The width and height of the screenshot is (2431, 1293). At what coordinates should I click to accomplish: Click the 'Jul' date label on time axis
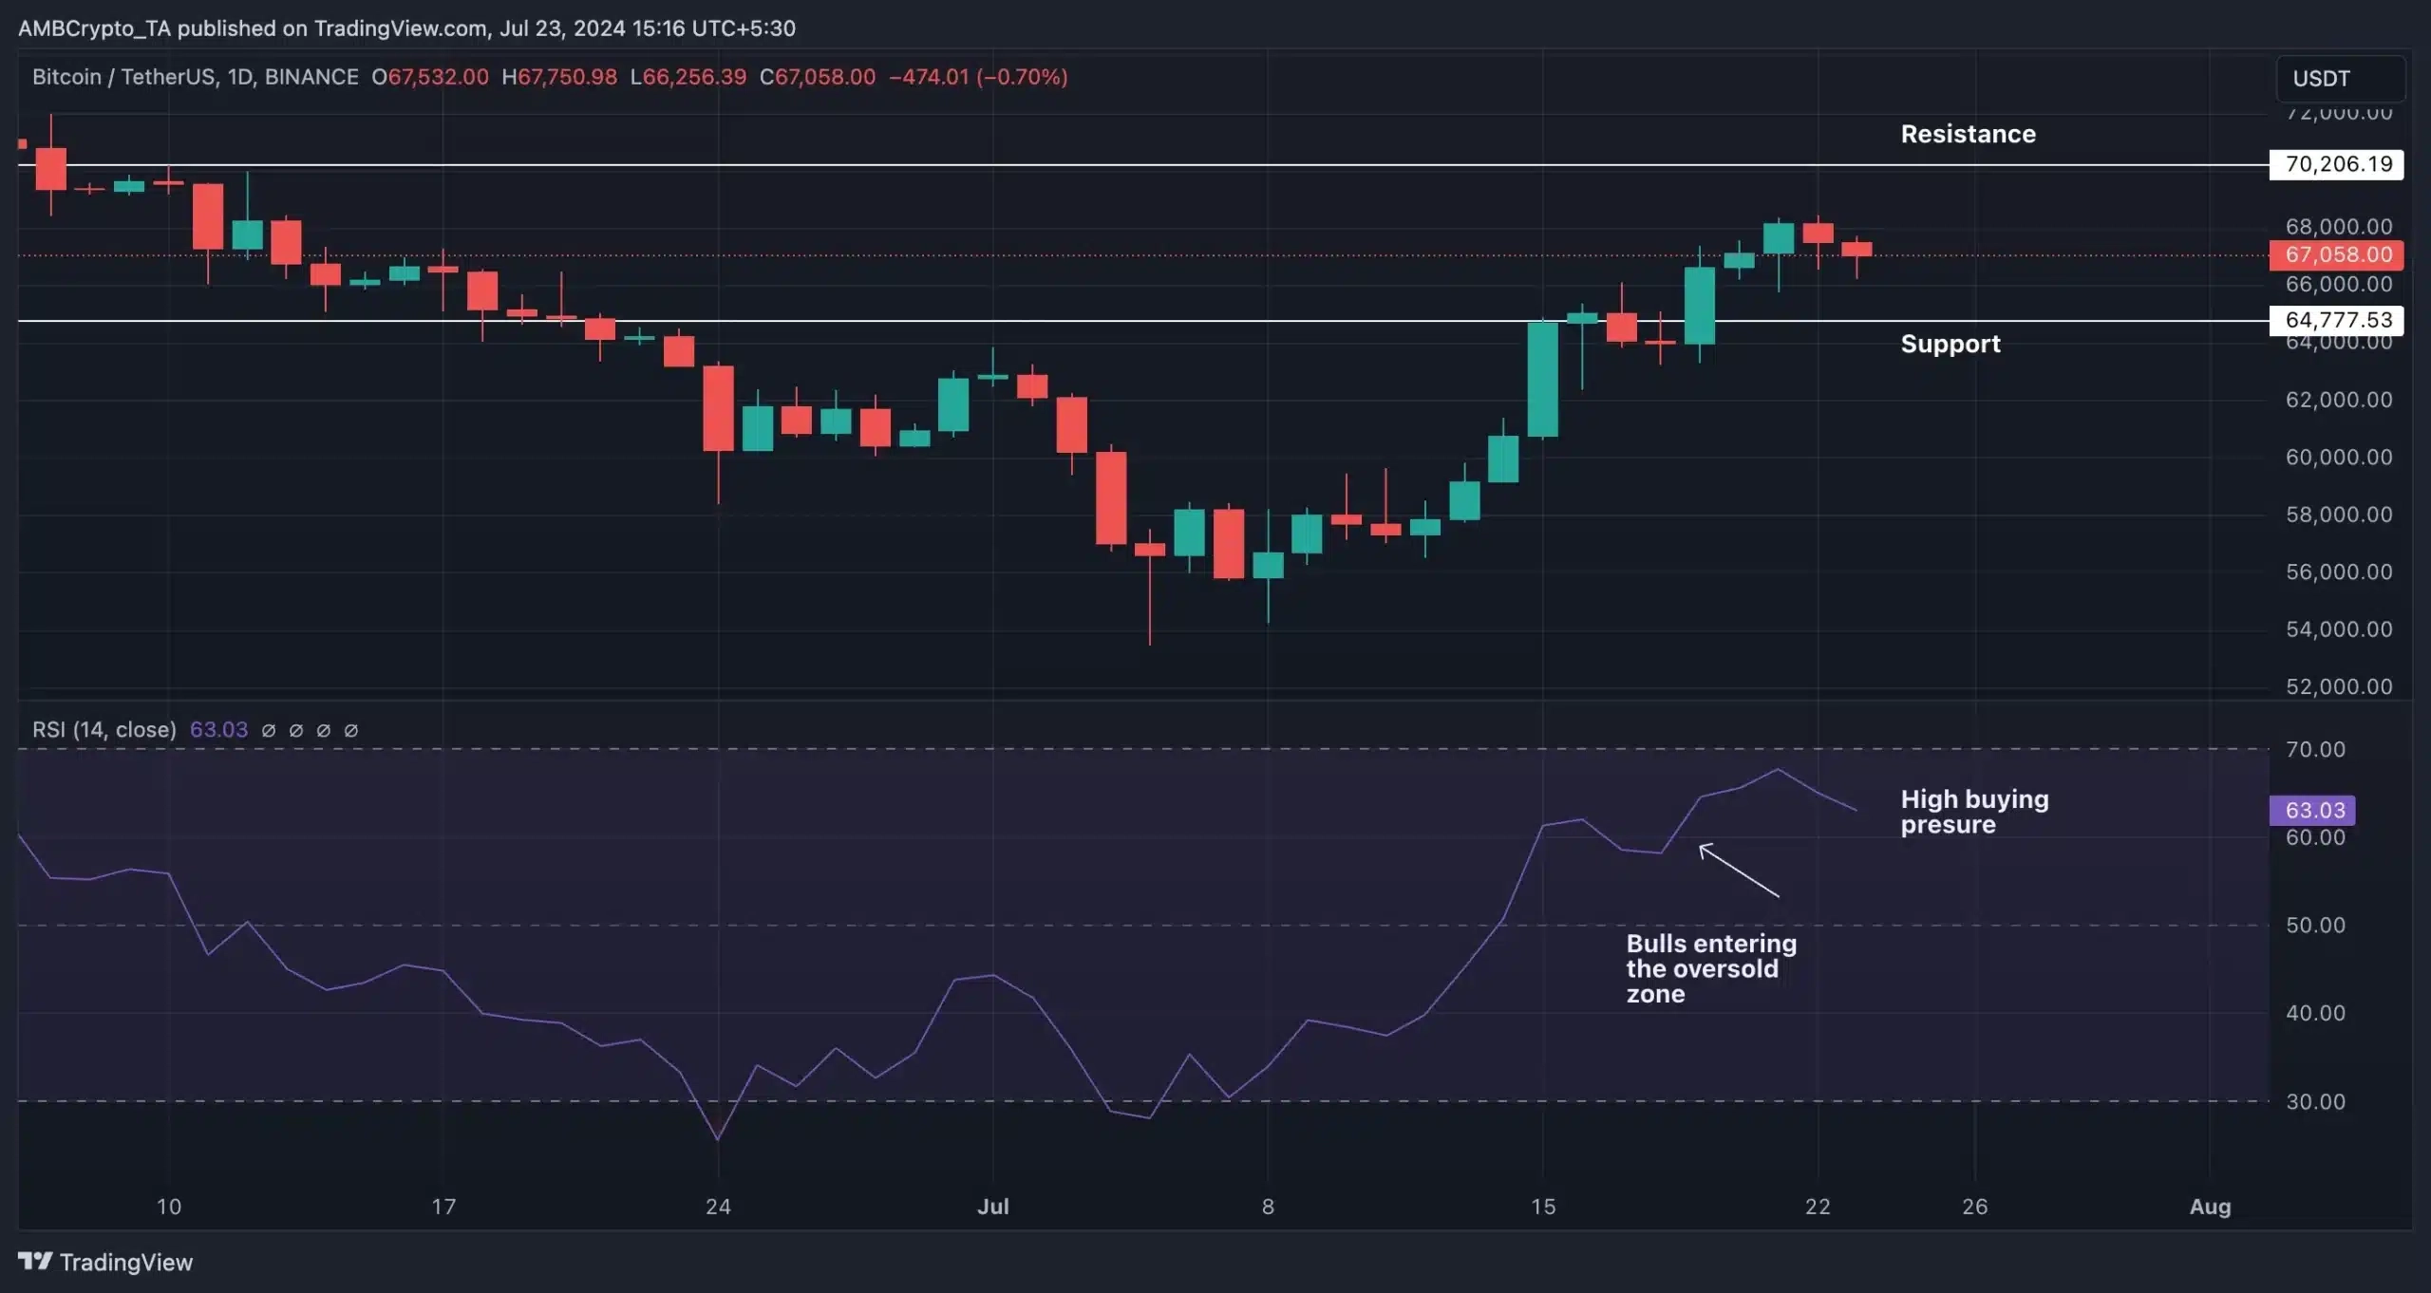(993, 1207)
